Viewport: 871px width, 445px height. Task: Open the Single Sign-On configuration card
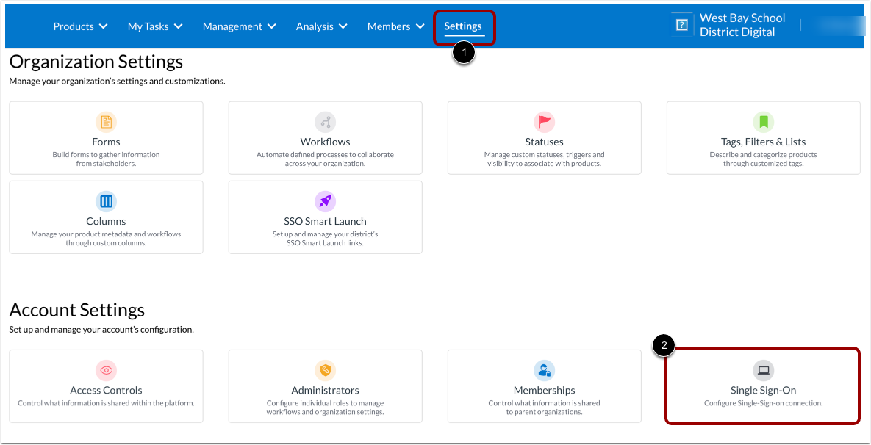click(763, 386)
